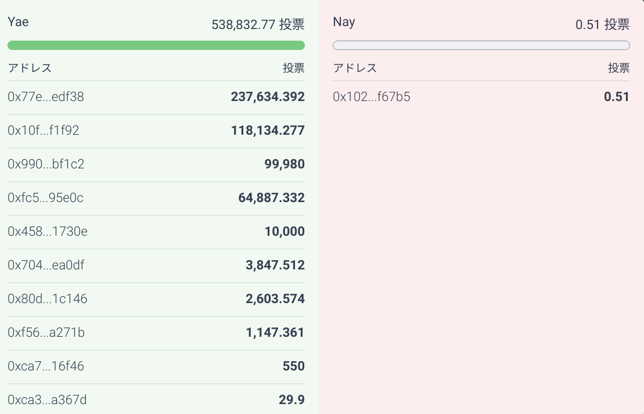The width and height of the screenshot is (644, 414).
Task: Select the vote amount 118,134.277
Action: click(x=268, y=130)
